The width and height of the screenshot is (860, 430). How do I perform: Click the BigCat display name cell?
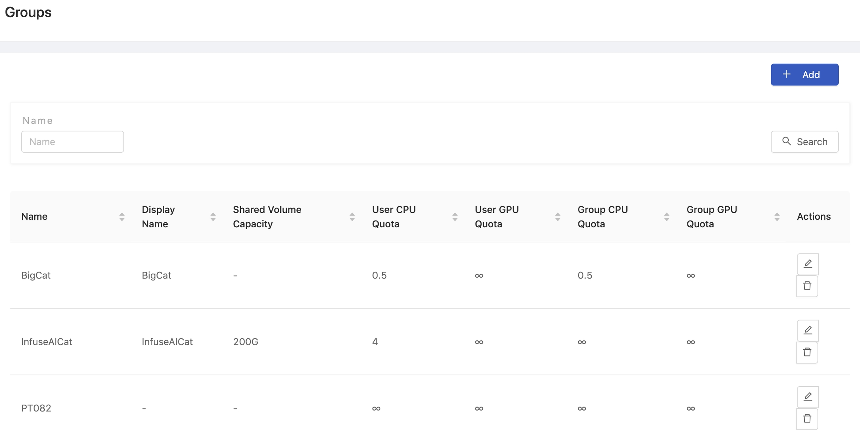pos(156,275)
